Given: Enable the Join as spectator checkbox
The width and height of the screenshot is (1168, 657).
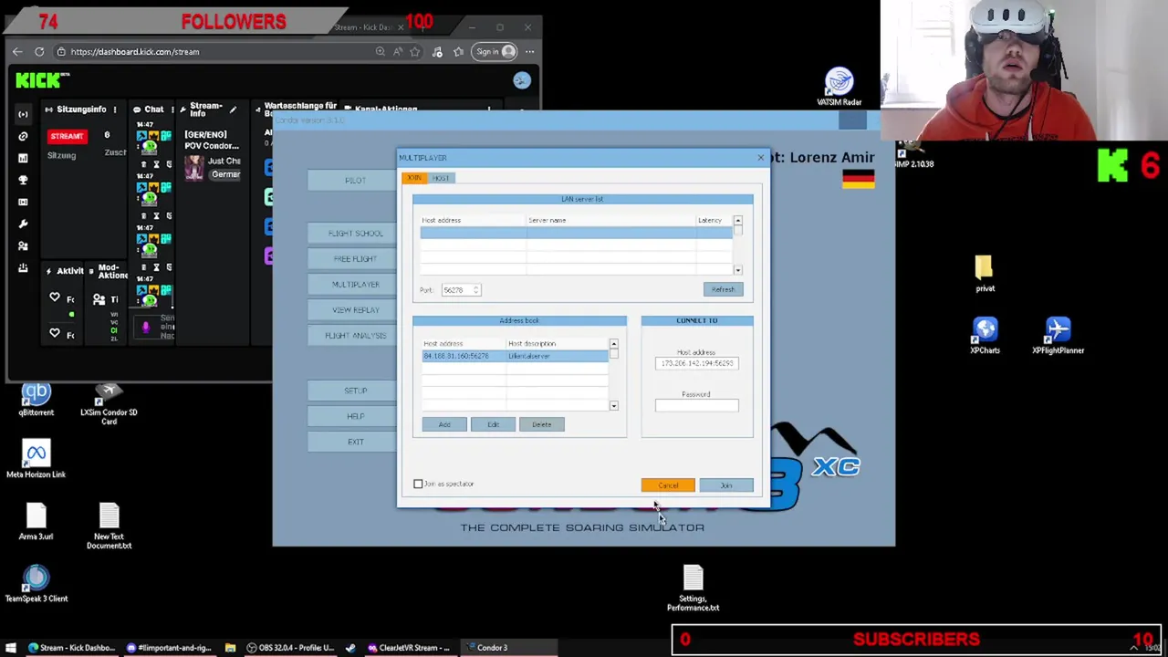Looking at the screenshot, I should (419, 485).
